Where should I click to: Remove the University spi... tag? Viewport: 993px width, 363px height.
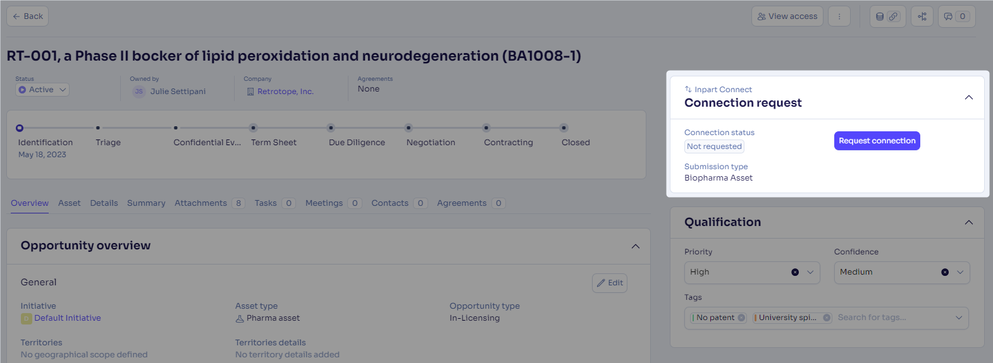(827, 318)
